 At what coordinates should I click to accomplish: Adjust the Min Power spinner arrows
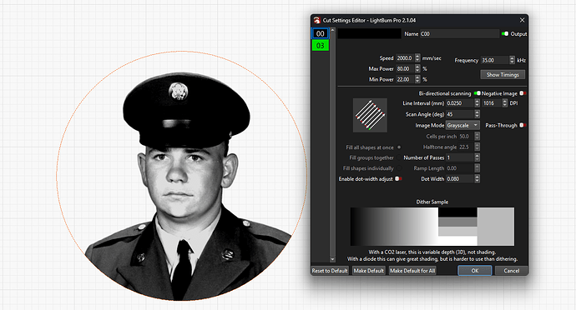click(x=417, y=79)
